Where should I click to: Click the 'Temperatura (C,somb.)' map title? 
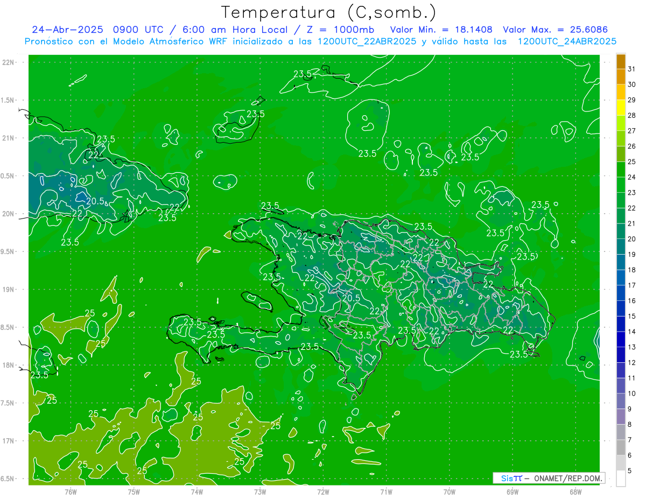click(329, 12)
